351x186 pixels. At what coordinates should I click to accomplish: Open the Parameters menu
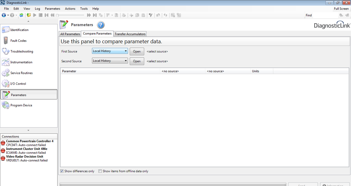point(52,8)
